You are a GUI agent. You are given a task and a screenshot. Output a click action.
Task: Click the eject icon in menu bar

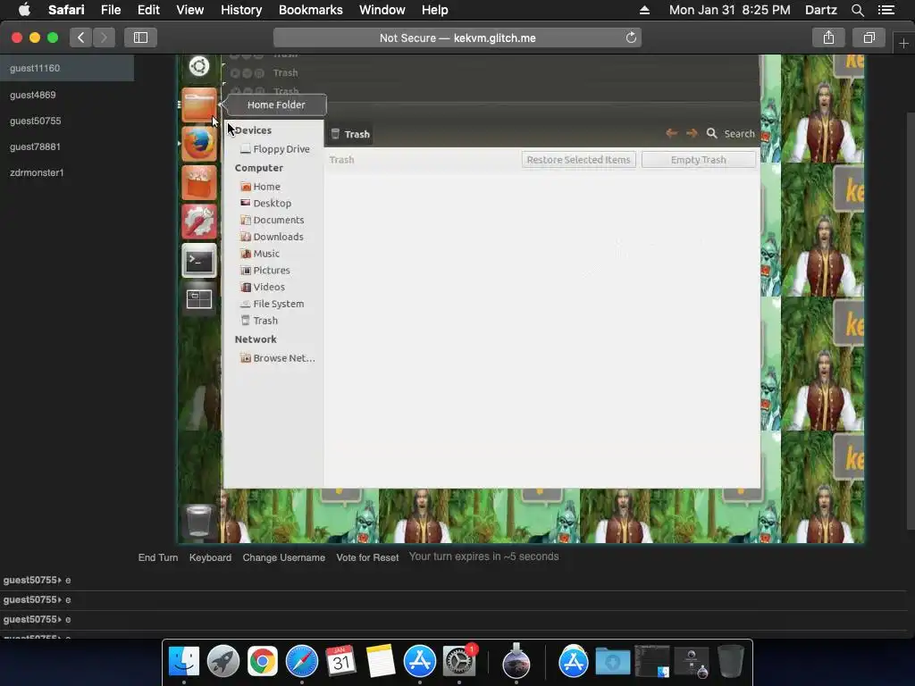[x=645, y=10]
